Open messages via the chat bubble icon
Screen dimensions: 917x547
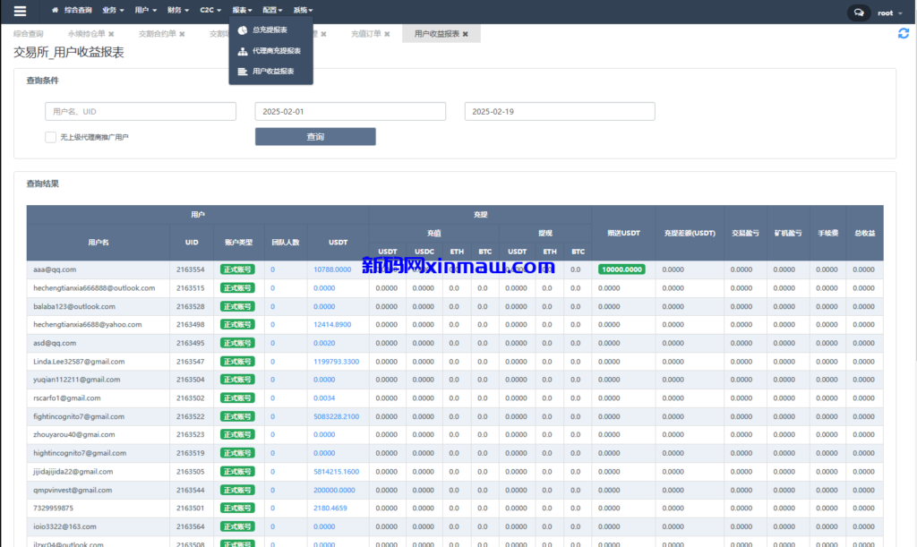point(859,12)
